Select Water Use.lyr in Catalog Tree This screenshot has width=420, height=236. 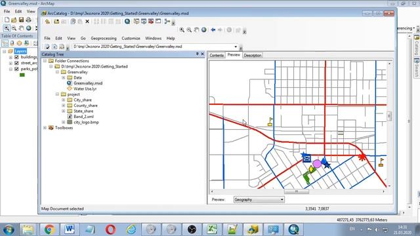[85, 89]
